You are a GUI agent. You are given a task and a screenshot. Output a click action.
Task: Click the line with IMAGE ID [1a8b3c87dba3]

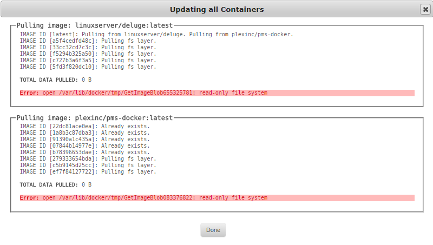click(84, 133)
